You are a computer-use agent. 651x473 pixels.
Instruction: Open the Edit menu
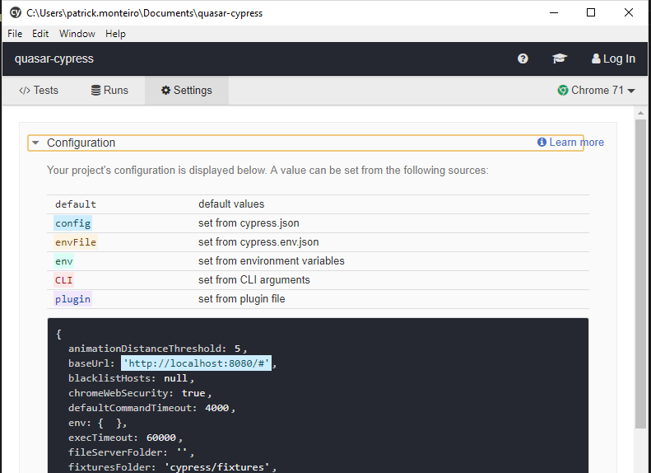tap(40, 34)
